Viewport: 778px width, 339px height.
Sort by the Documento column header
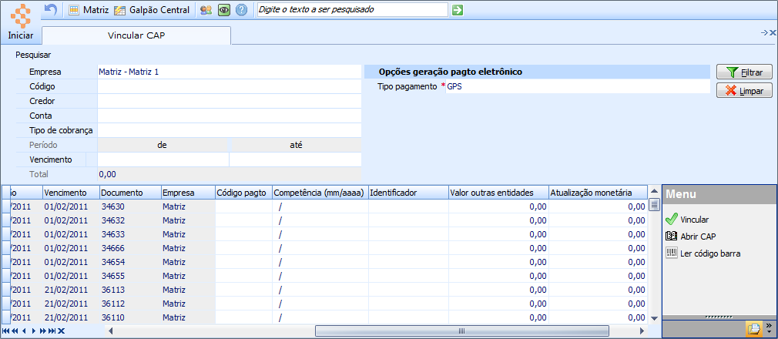coord(130,193)
